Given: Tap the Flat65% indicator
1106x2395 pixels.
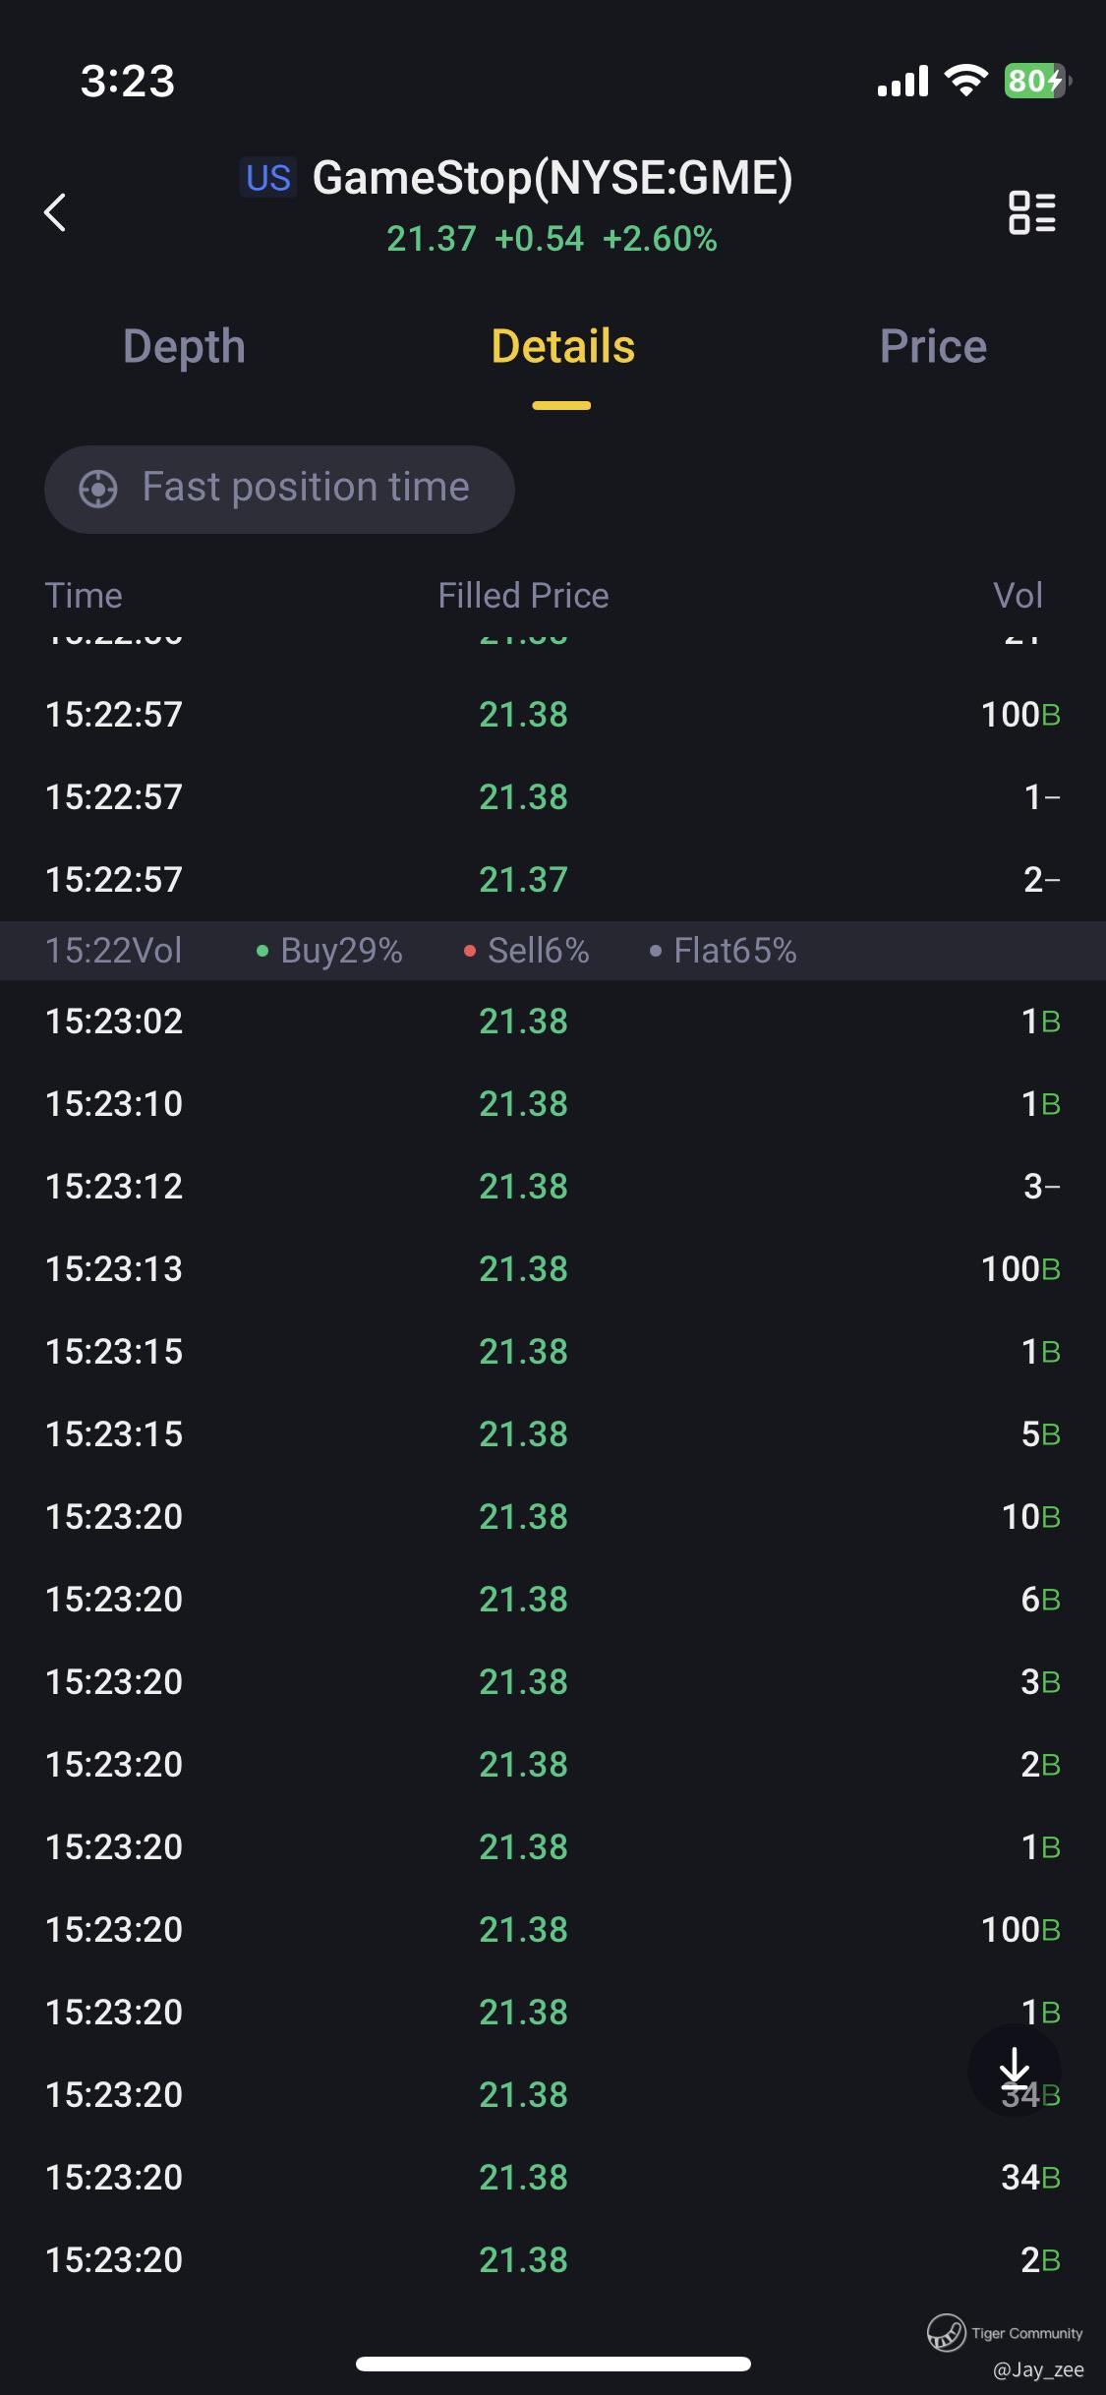Looking at the screenshot, I should click(x=724, y=951).
